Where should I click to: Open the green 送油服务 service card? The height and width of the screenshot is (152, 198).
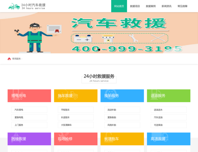click(169, 96)
